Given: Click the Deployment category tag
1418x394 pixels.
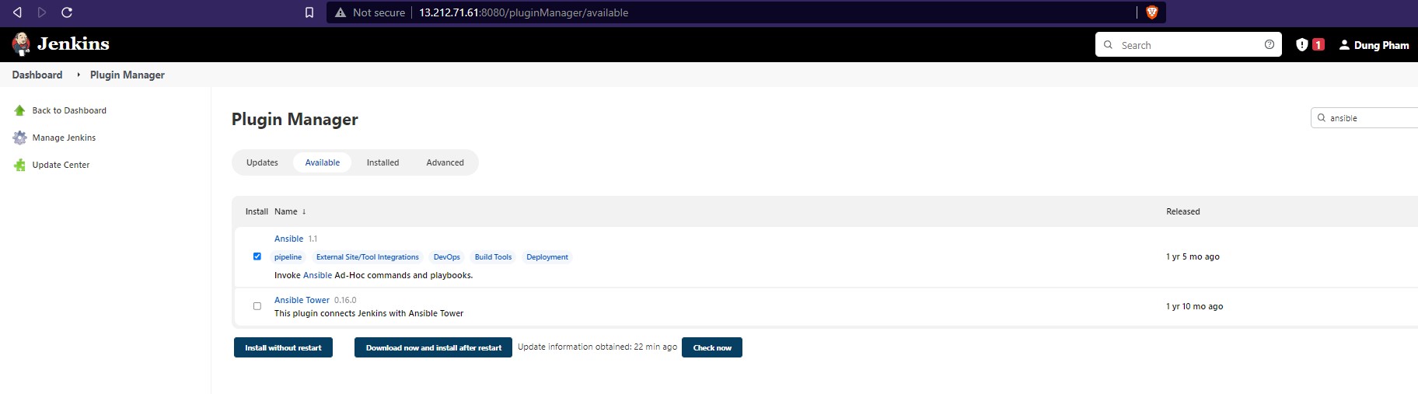Looking at the screenshot, I should [547, 257].
